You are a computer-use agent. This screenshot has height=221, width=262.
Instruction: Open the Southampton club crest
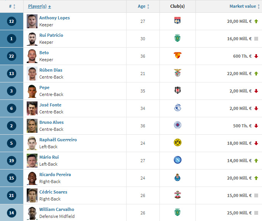pyautogui.click(x=178, y=195)
